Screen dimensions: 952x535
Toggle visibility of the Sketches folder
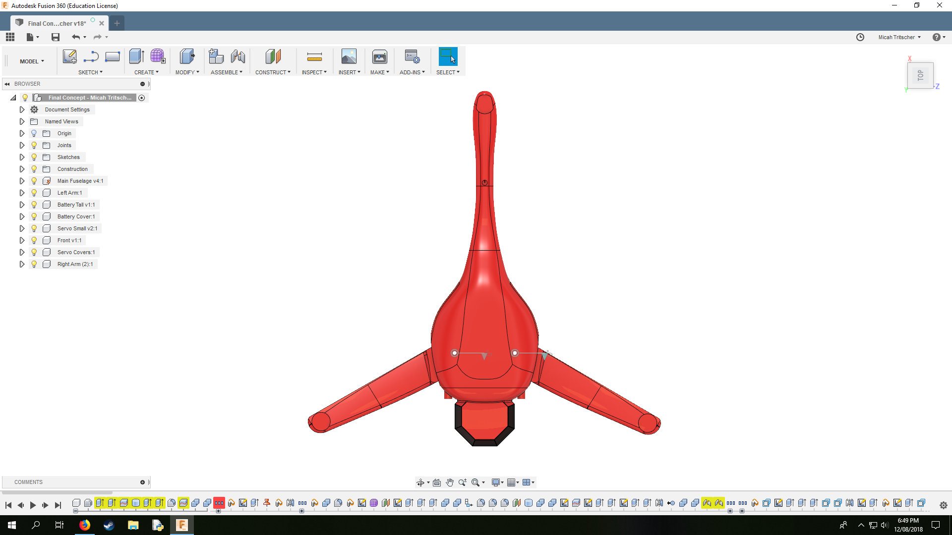click(x=34, y=157)
